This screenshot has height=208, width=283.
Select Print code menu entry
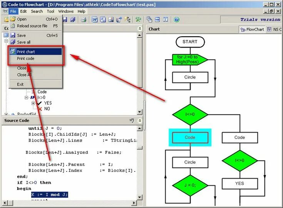tap(35, 58)
